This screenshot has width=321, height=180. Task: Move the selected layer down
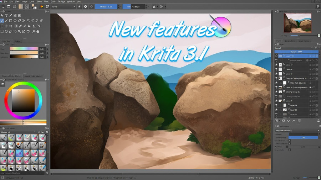[289, 121]
